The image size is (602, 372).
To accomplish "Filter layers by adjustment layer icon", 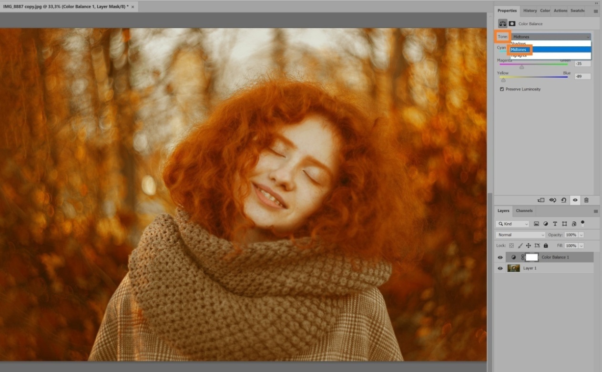I will [x=546, y=224].
